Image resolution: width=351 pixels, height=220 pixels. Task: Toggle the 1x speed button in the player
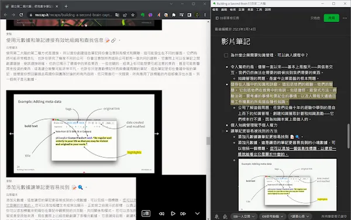point(146,214)
